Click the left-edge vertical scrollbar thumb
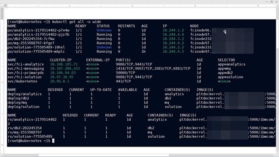Image resolution: width=279 pixels, height=157 pixels. (x=2, y=14)
